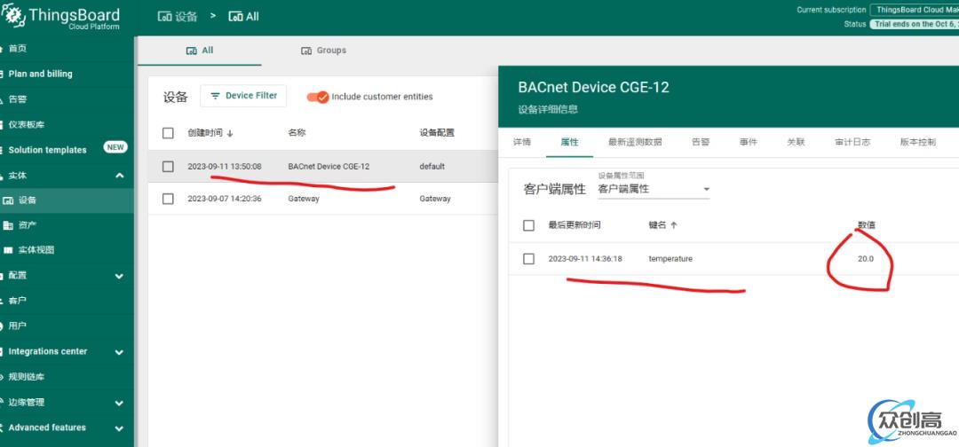Switch to the All devices tab

click(x=200, y=51)
